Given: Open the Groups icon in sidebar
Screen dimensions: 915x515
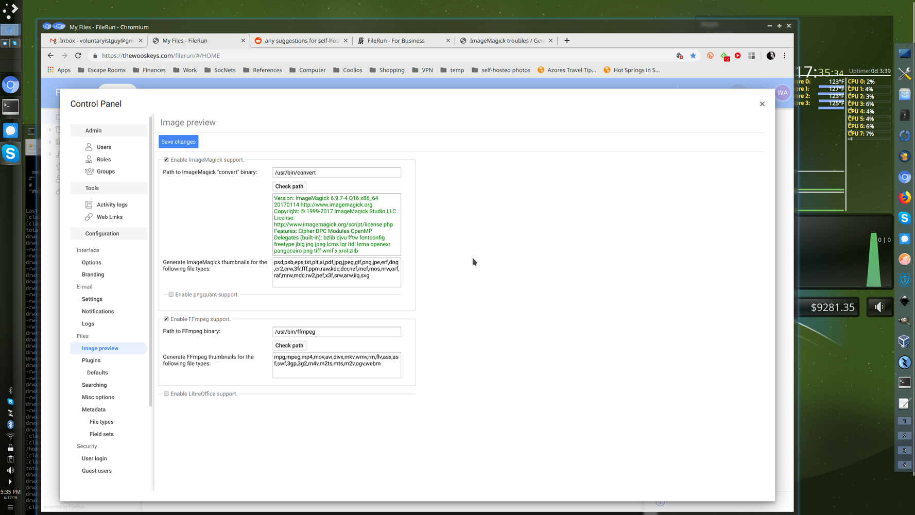Looking at the screenshot, I should pos(90,171).
